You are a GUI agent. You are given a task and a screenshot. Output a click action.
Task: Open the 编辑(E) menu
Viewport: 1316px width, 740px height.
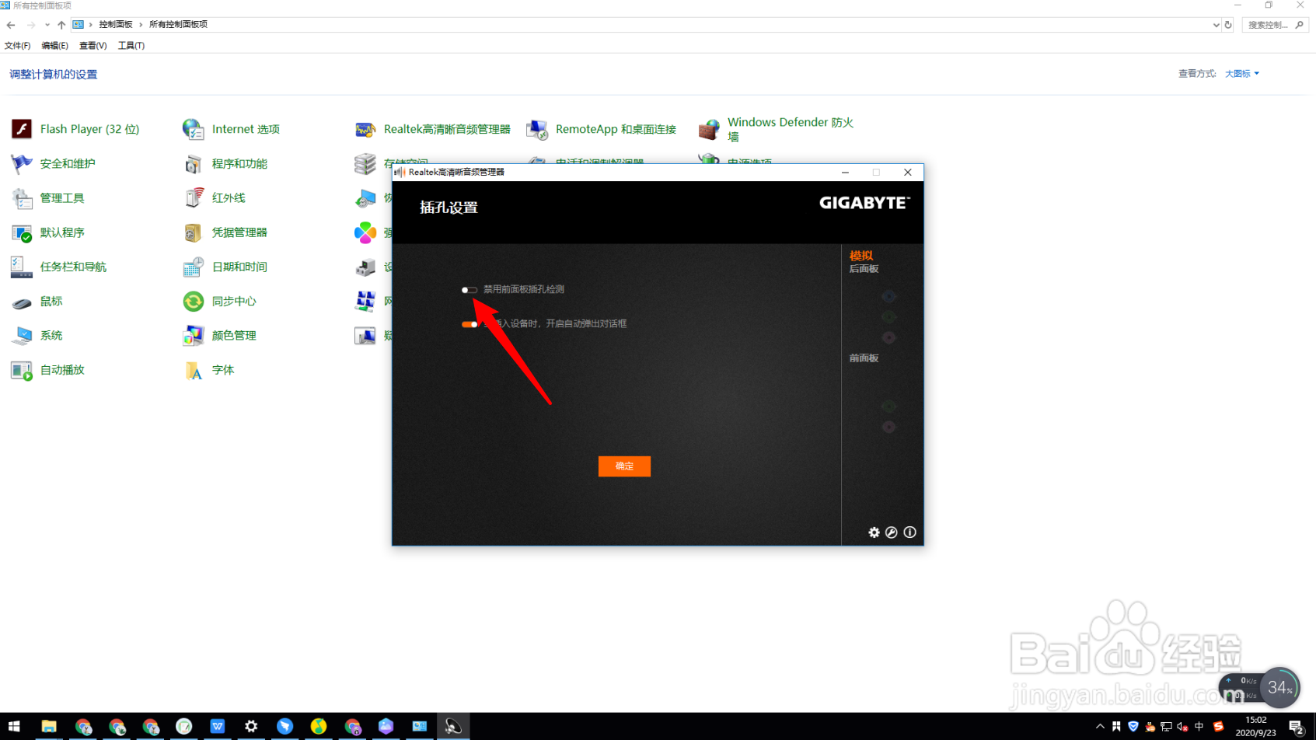(54, 46)
